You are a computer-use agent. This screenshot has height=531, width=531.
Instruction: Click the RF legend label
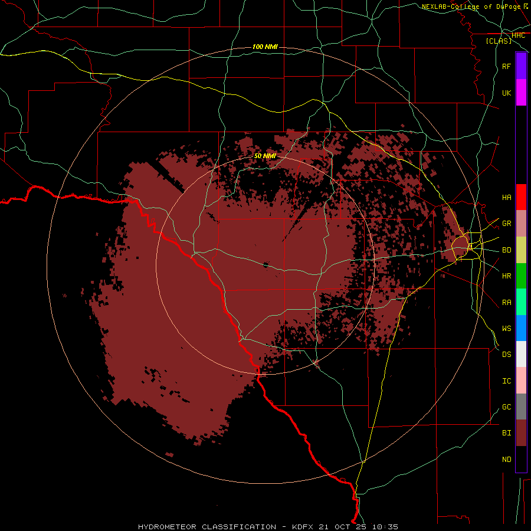tap(506, 67)
